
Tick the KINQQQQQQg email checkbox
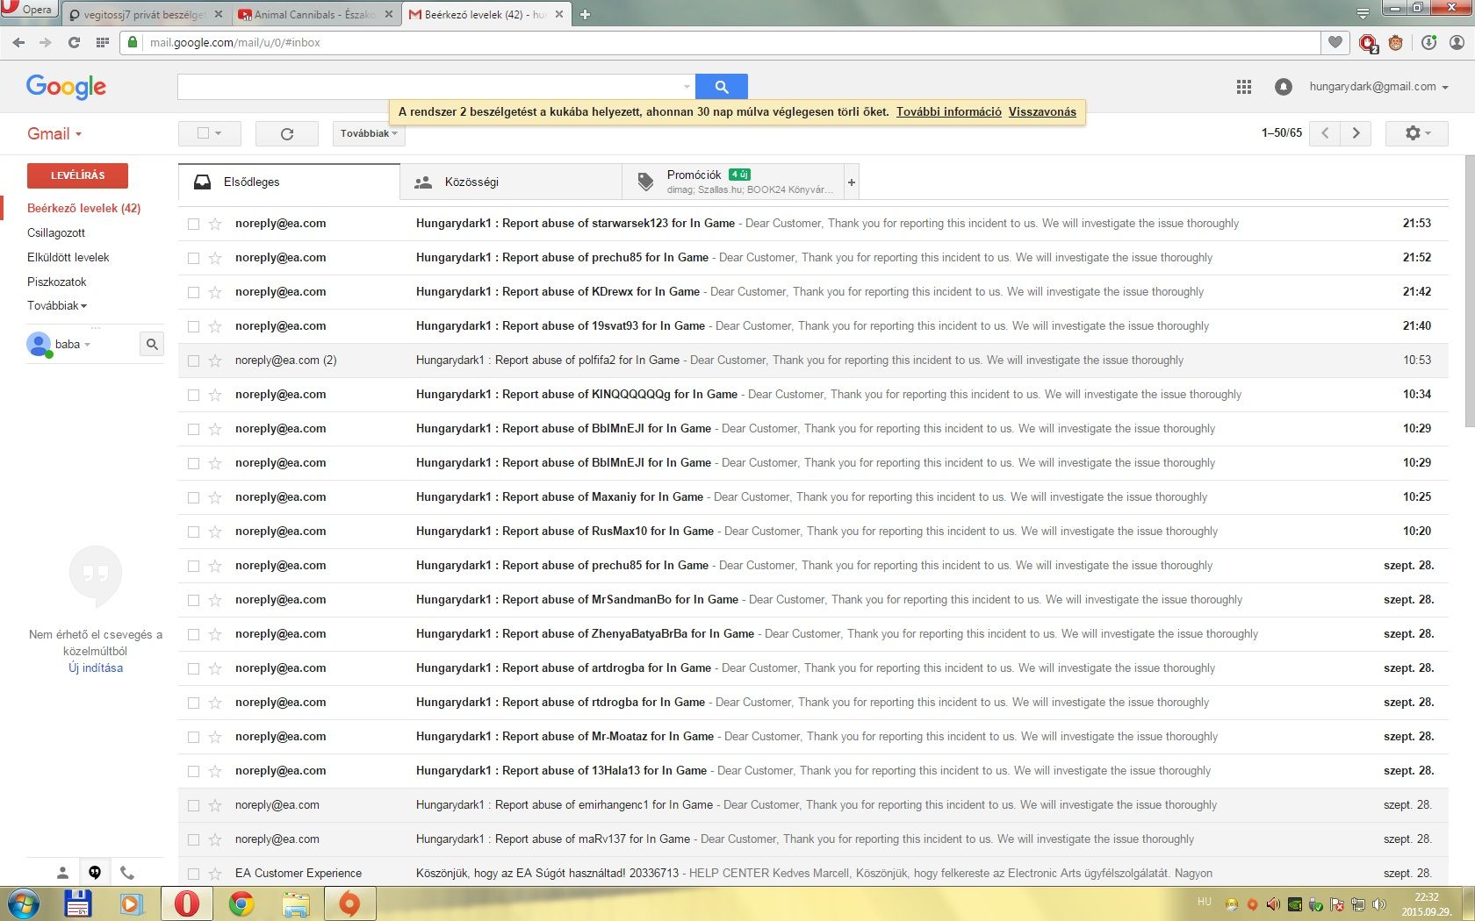[193, 395]
